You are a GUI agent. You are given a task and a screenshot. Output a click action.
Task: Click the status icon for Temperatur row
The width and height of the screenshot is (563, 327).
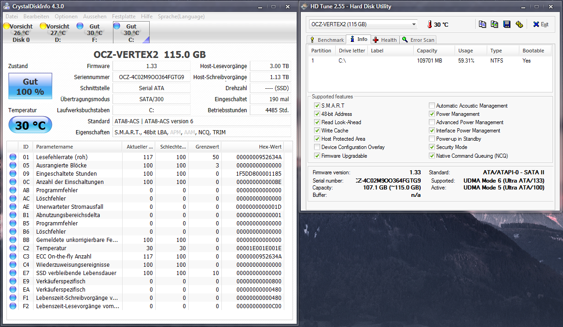click(13, 248)
